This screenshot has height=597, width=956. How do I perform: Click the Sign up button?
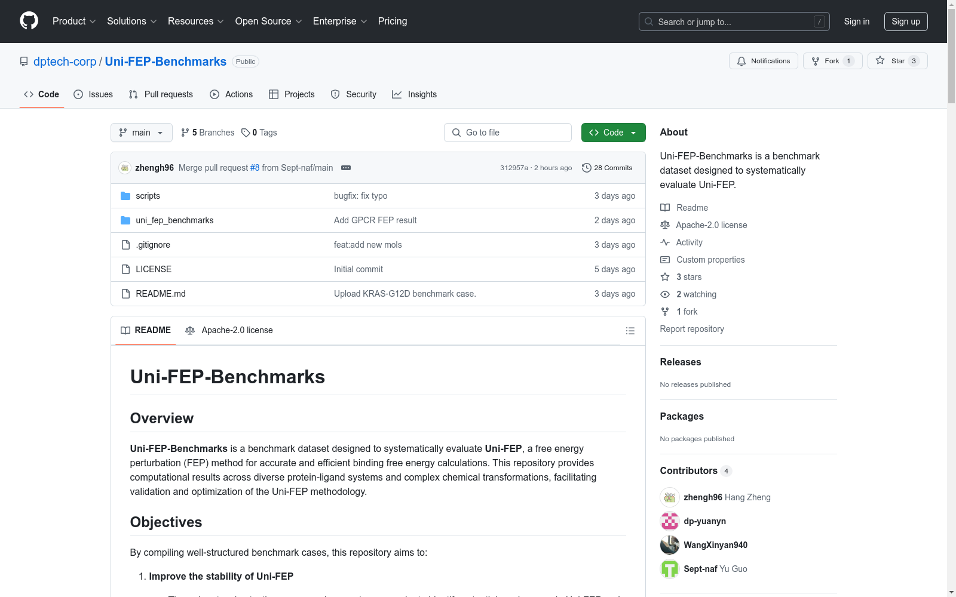(906, 21)
